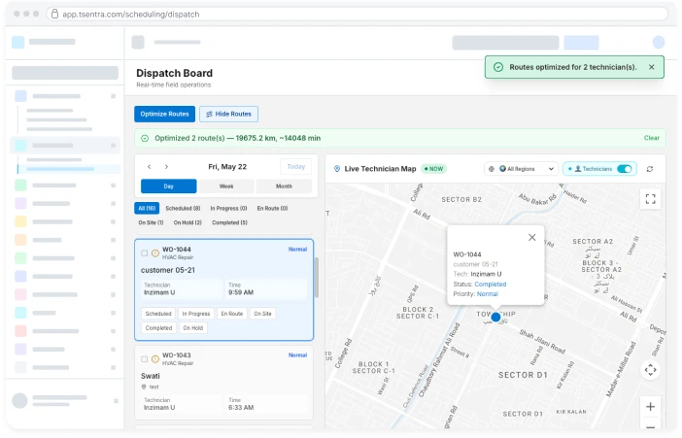Click the location pin icon on WO-1043 card

pyautogui.click(x=144, y=387)
